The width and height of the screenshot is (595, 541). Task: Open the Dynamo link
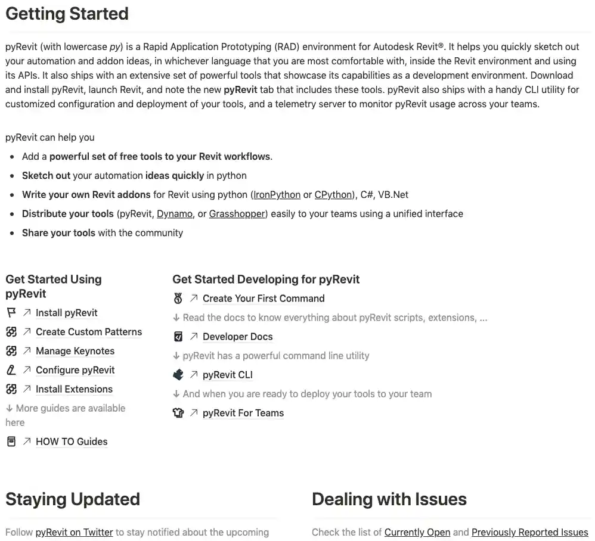[175, 213]
